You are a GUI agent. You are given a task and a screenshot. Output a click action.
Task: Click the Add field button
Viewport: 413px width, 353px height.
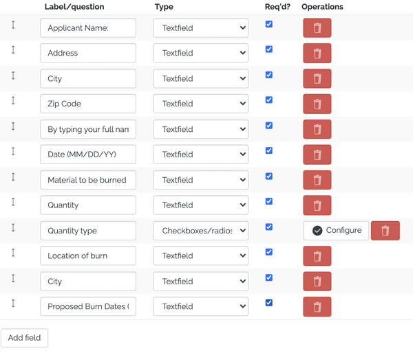[24, 338]
